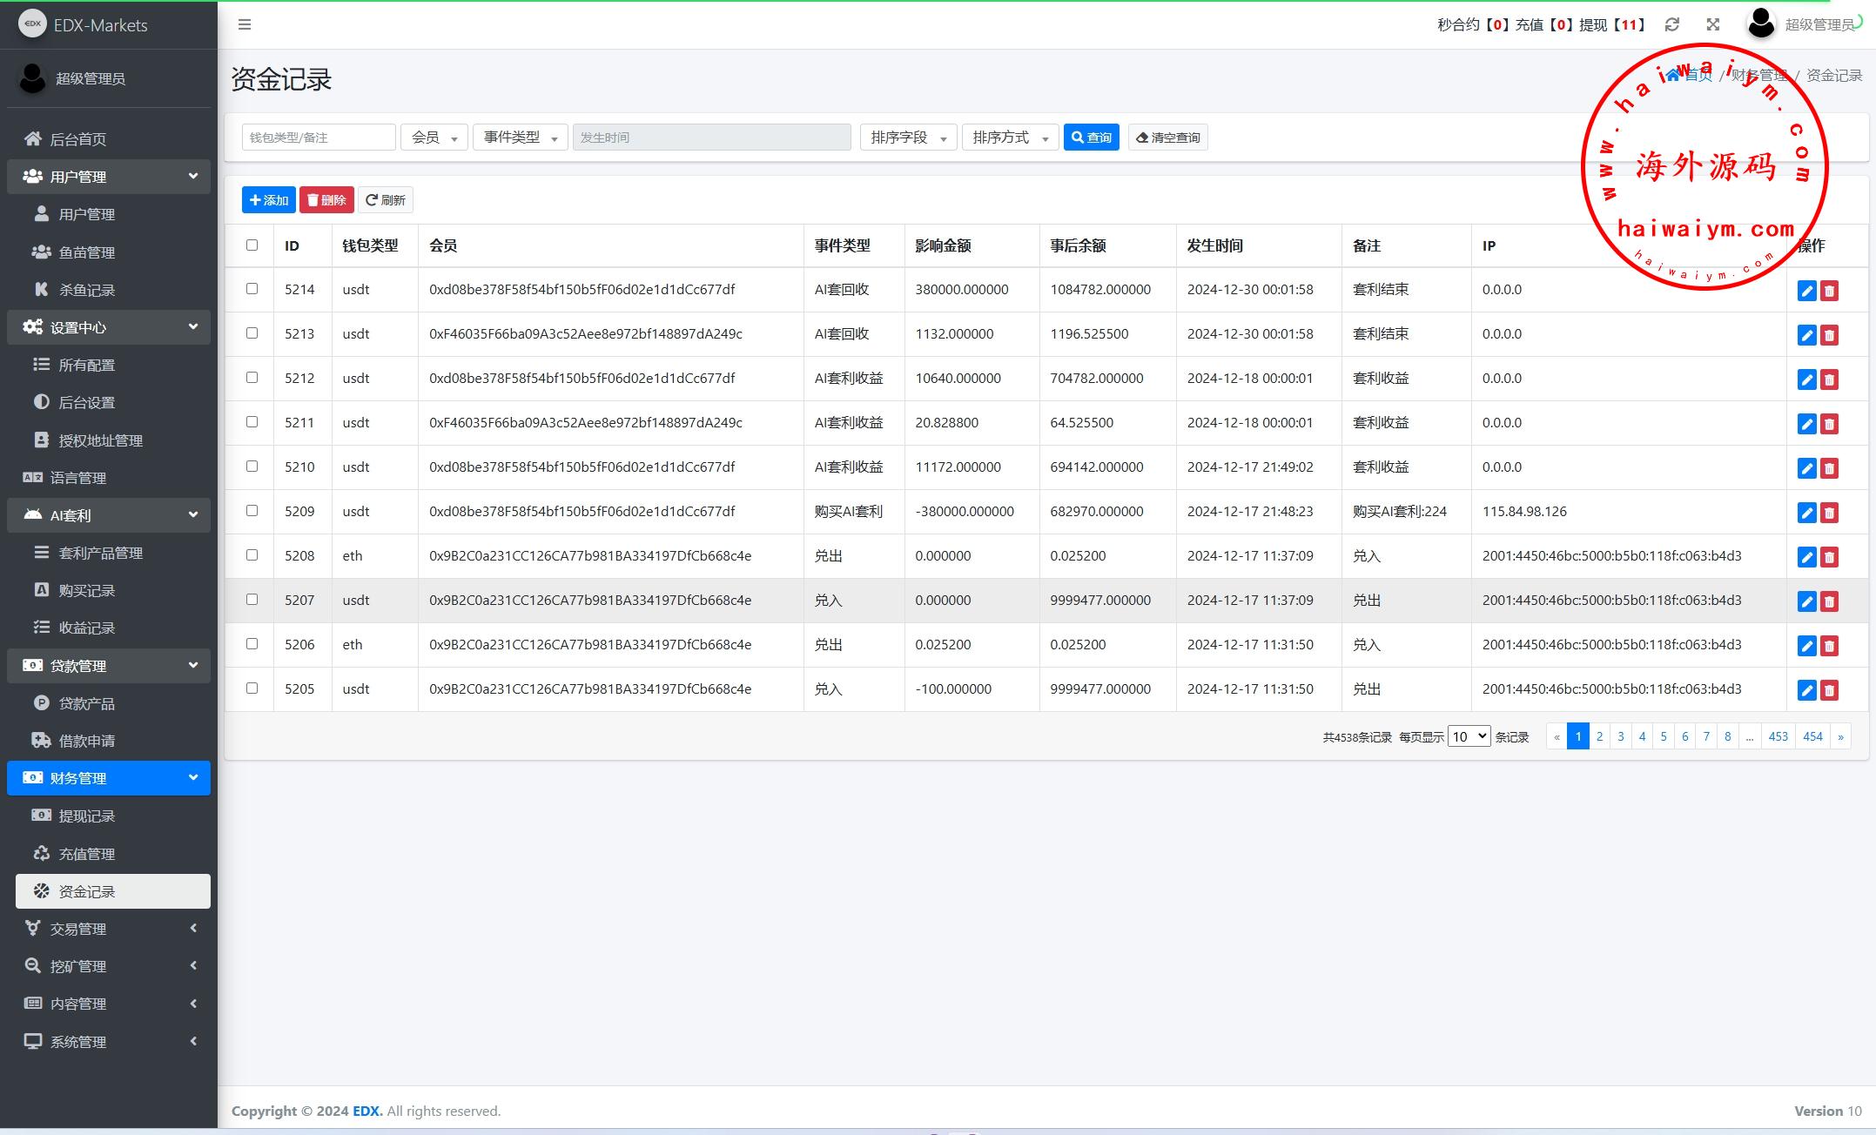Click the hamburger sidebar toggle icon
The height and width of the screenshot is (1135, 1876).
pyautogui.click(x=245, y=24)
